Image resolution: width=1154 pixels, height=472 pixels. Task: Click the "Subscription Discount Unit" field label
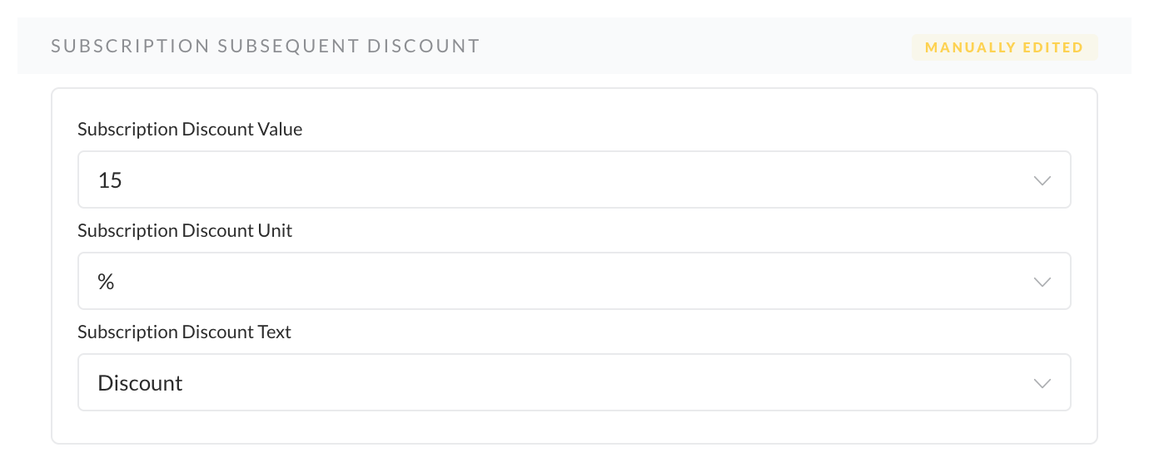[x=185, y=231]
